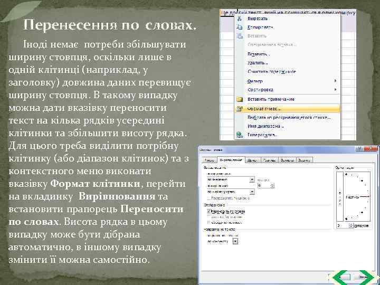Switch to the Граница tab
Image resolution: width=380 pixels, height=285 pixels.
pos(269,160)
